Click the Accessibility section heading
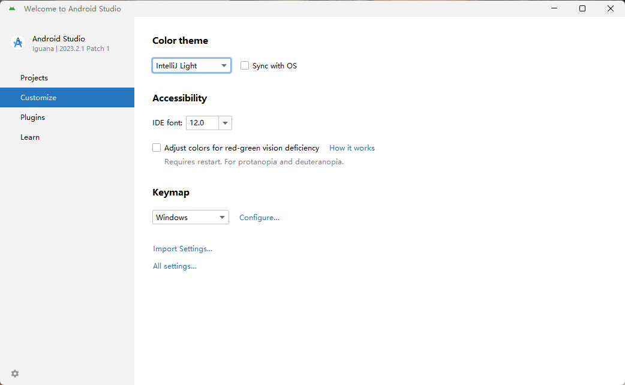 (x=179, y=98)
